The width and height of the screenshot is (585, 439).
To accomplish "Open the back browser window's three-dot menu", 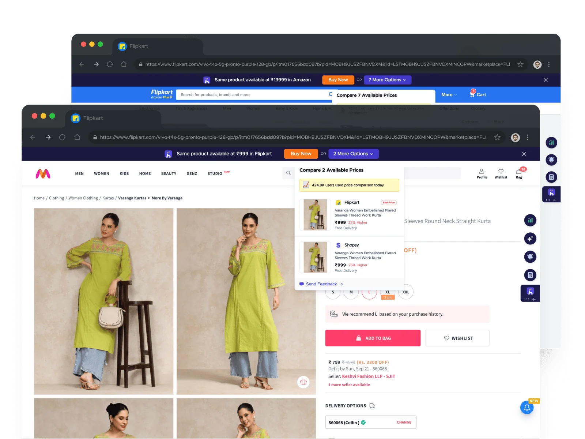I will [549, 64].
